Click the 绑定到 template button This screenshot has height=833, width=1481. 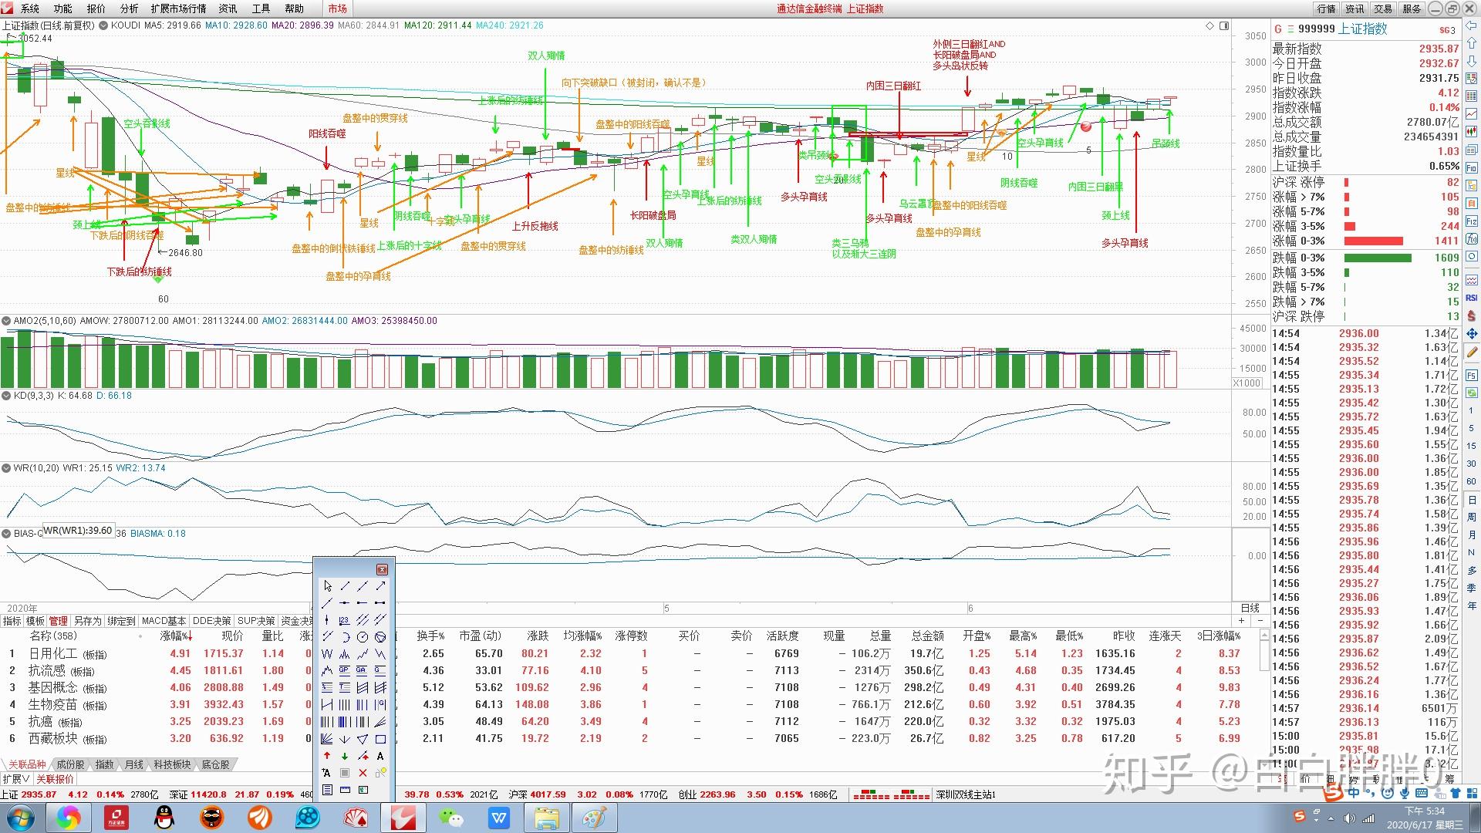point(121,621)
